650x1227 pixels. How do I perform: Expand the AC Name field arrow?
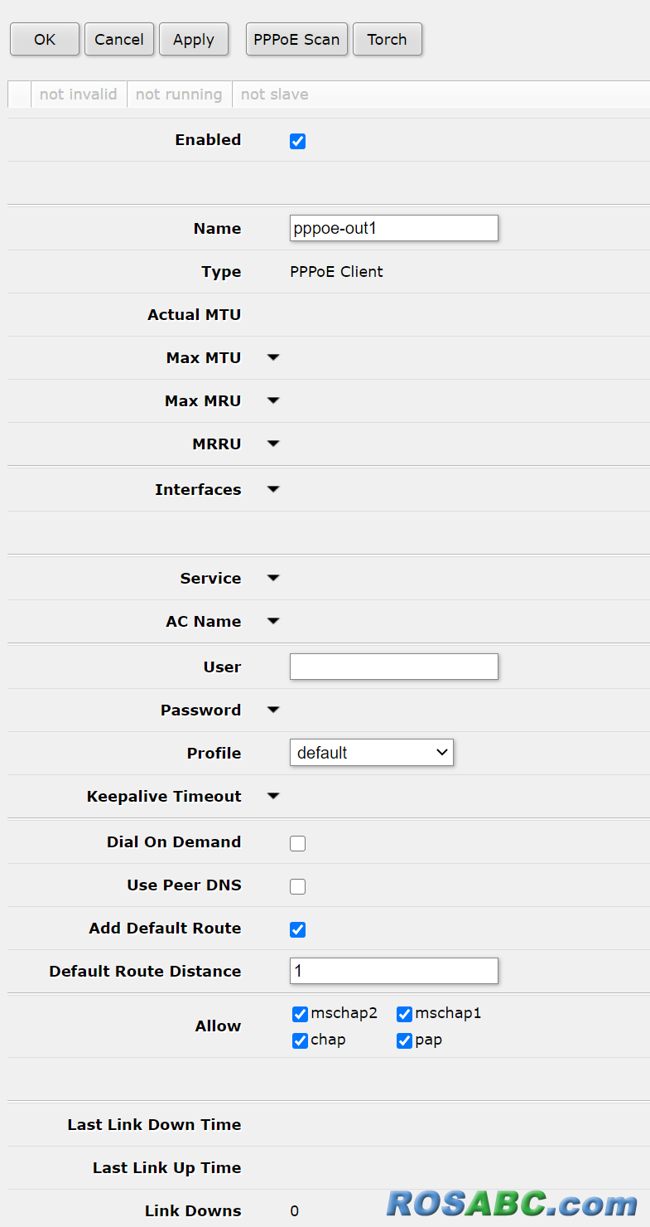pyautogui.click(x=273, y=622)
